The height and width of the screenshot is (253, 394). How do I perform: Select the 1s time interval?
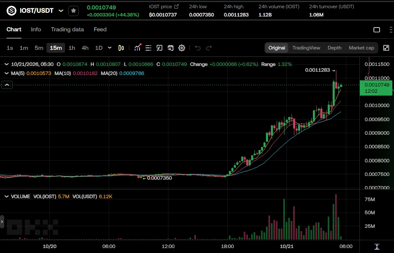[x=10, y=48]
